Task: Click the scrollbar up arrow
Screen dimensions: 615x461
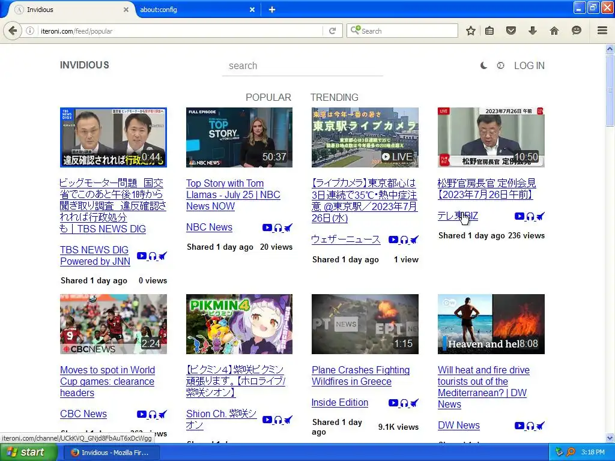Action: click(610, 49)
